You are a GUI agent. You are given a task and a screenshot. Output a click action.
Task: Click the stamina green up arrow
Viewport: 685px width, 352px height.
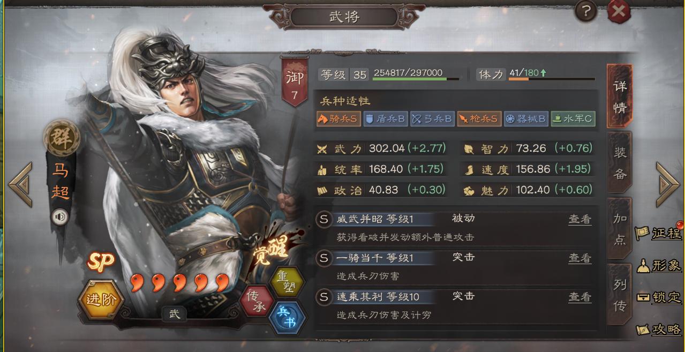click(x=543, y=73)
